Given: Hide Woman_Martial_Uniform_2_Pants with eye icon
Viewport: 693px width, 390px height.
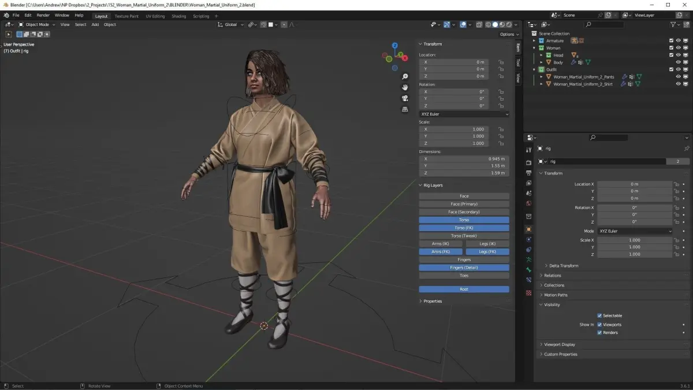Looking at the screenshot, I should [x=679, y=76].
